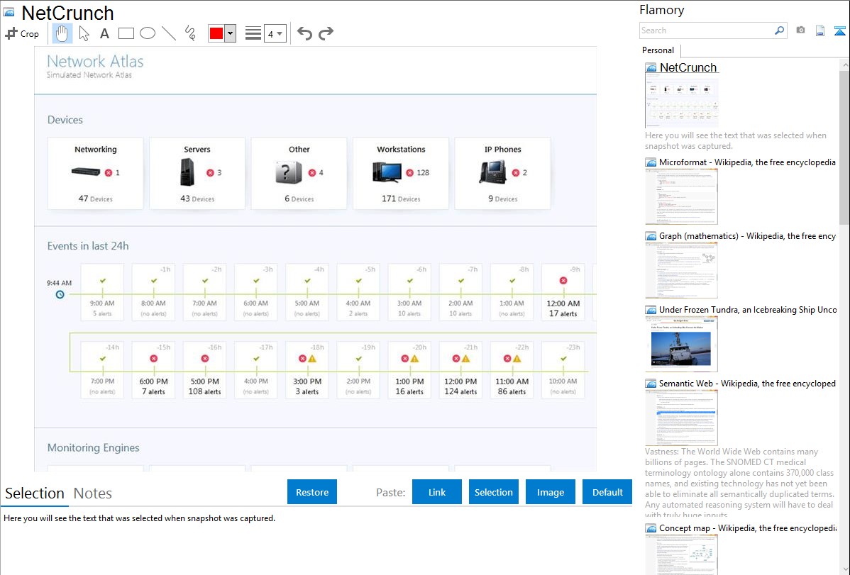Choose the arrow pointer tool
This screenshot has width=850, height=575.
[84, 33]
